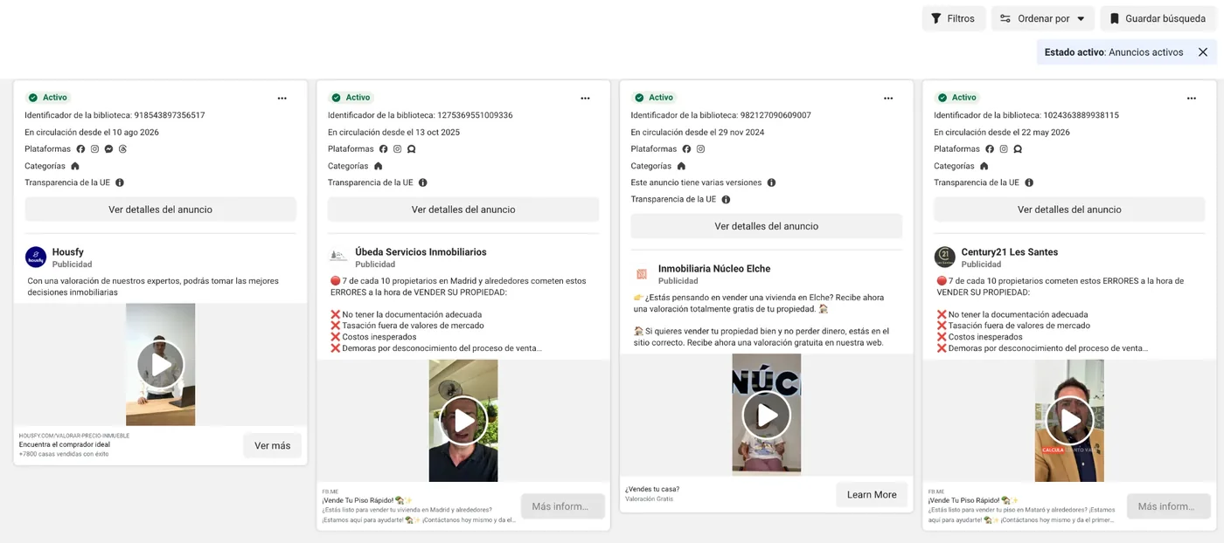Viewport: 1224px width, 543px height.
Task: Click Audience Network icon in Úbeda card
Action: click(x=411, y=149)
